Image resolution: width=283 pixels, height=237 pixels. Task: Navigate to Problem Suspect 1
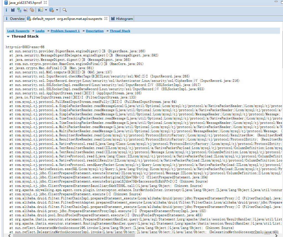[x=65, y=31]
